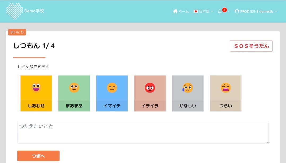Select the まあまあ mood card
The image size is (286, 163).
pyautogui.click(x=74, y=93)
